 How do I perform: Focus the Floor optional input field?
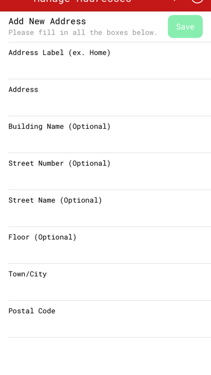(x=110, y=245)
